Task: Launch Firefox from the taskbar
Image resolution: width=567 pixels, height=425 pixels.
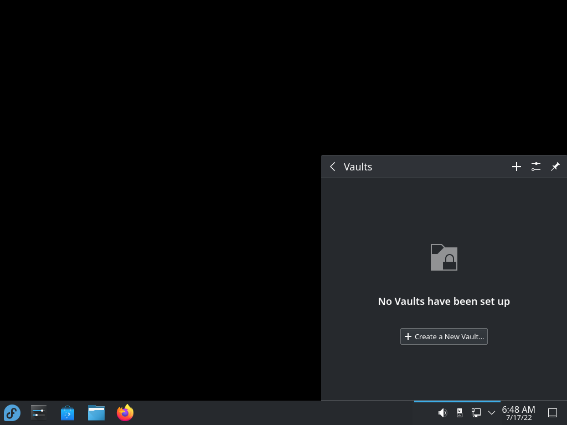Action: point(125,413)
